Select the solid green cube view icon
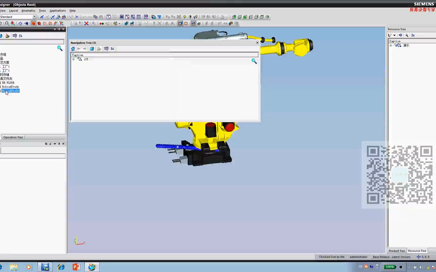 tap(245, 17)
